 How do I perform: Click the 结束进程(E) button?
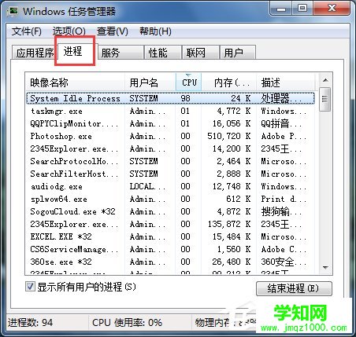294,288
